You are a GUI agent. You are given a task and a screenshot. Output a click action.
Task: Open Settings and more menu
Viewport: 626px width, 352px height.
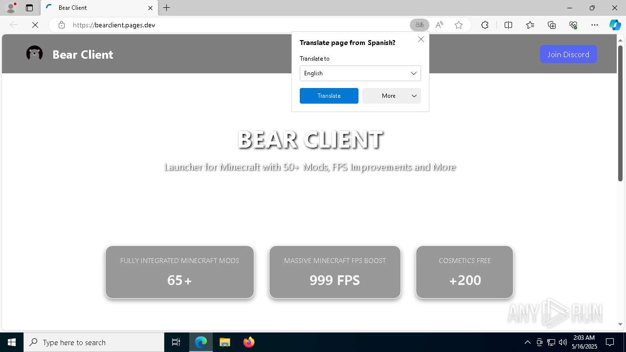595,25
